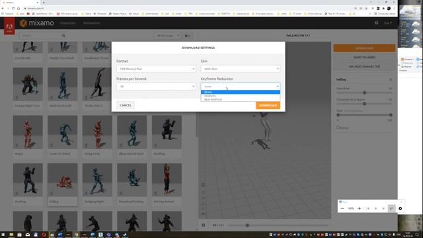Open the gear filter dropdown
423x238 pixels.
pos(187,36)
